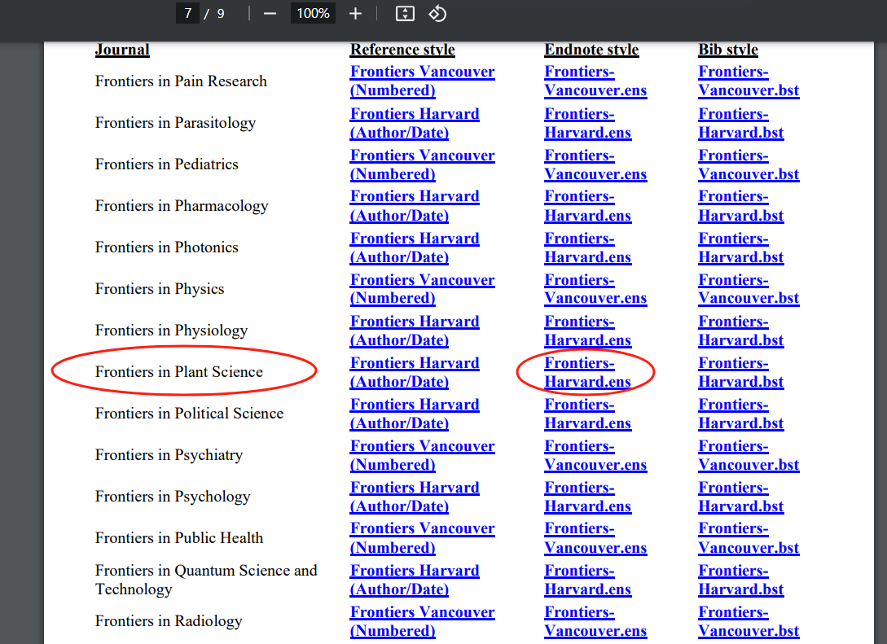This screenshot has width=887, height=644.
Task: Open Reference style link for Psychology row
Action: 415,497
